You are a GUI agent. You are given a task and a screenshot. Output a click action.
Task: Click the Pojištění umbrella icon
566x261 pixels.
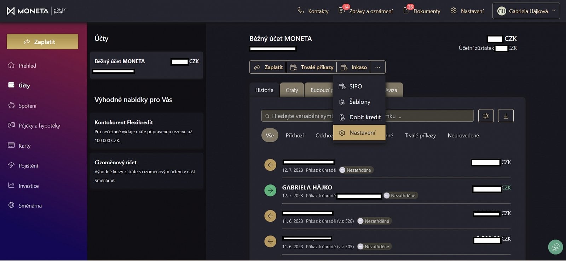coord(11,165)
